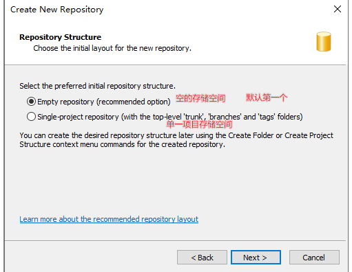Click the 'Repository Structure' bold heading

pyautogui.click(x=60, y=37)
